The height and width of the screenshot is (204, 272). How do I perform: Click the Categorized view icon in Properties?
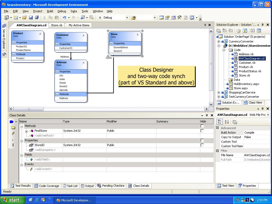point(220,122)
